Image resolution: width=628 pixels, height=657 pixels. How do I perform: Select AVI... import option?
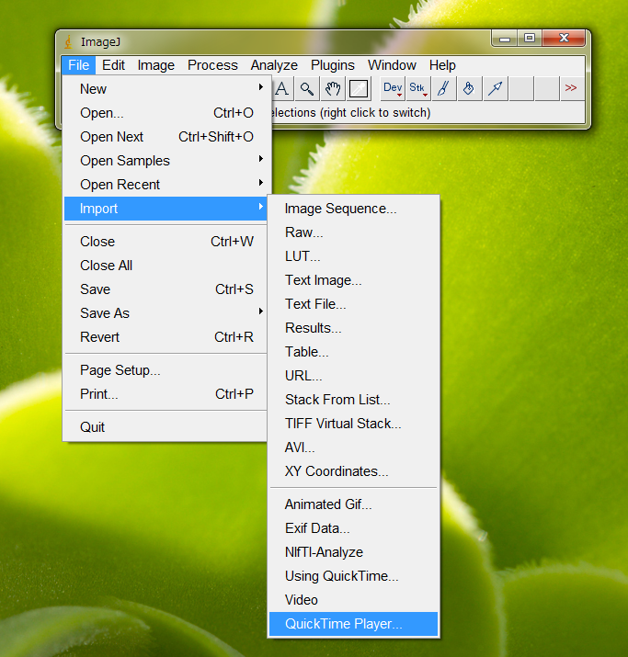click(353, 447)
